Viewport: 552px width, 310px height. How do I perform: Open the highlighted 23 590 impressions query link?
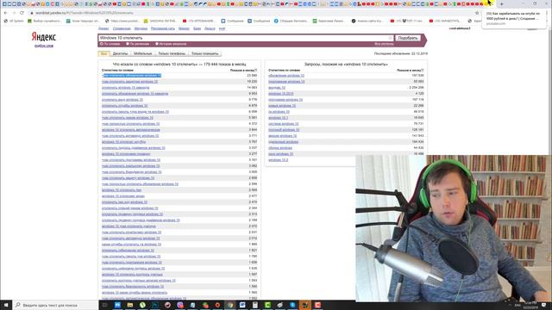click(132, 76)
